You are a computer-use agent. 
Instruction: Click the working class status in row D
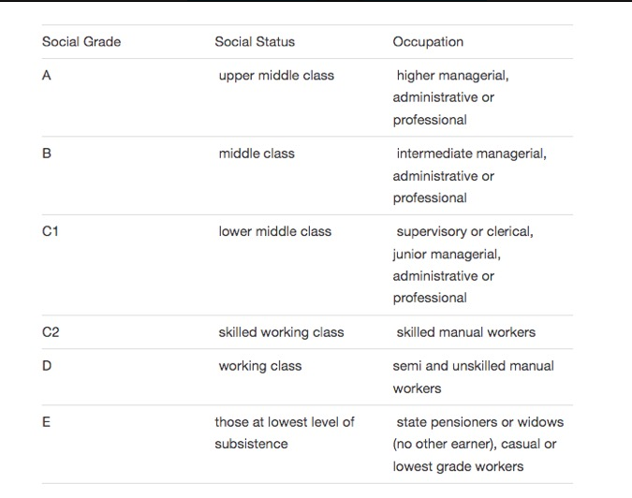coord(260,366)
